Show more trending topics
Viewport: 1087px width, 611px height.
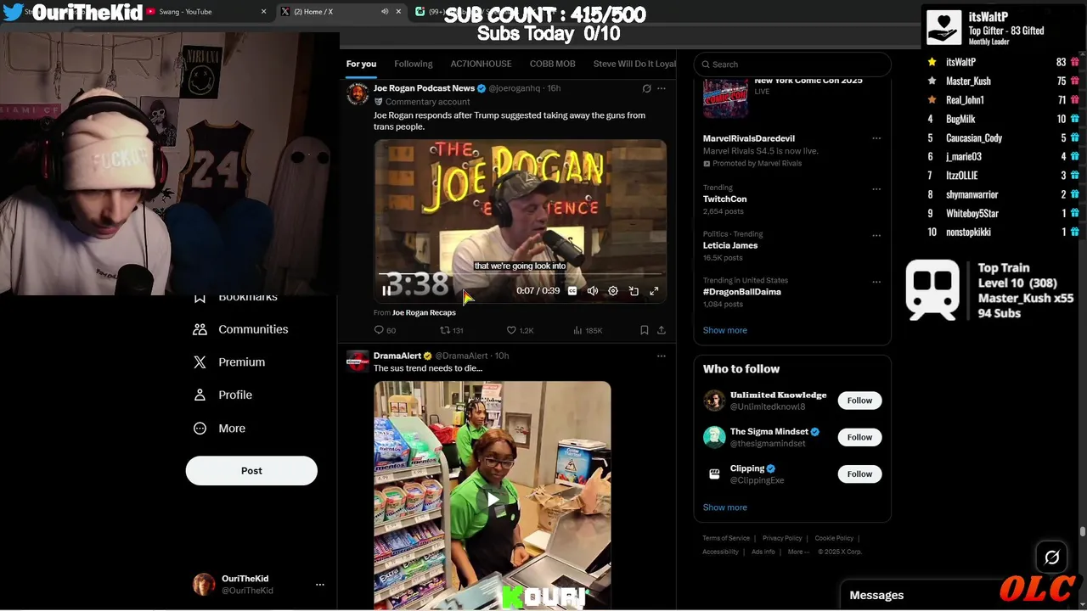point(724,330)
